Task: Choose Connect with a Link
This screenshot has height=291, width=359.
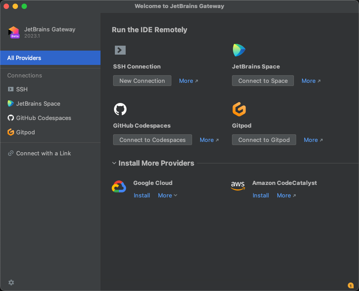Action: tap(50, 153)
